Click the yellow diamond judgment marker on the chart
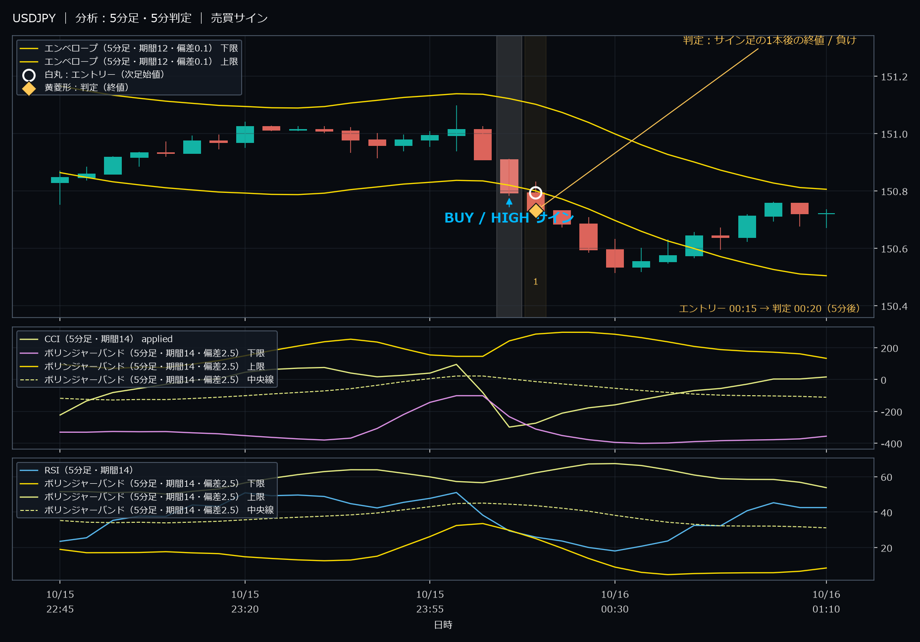 pyautogui.click(x=536, y=211)
